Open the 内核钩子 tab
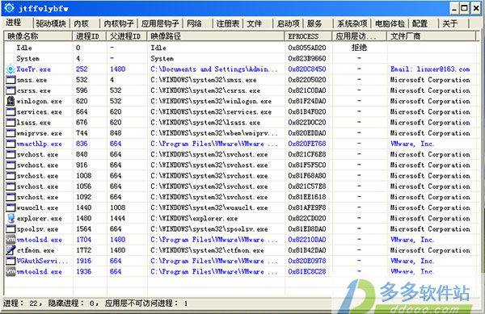485x314 pixels. pyautogui.click(x=119, y=23)
